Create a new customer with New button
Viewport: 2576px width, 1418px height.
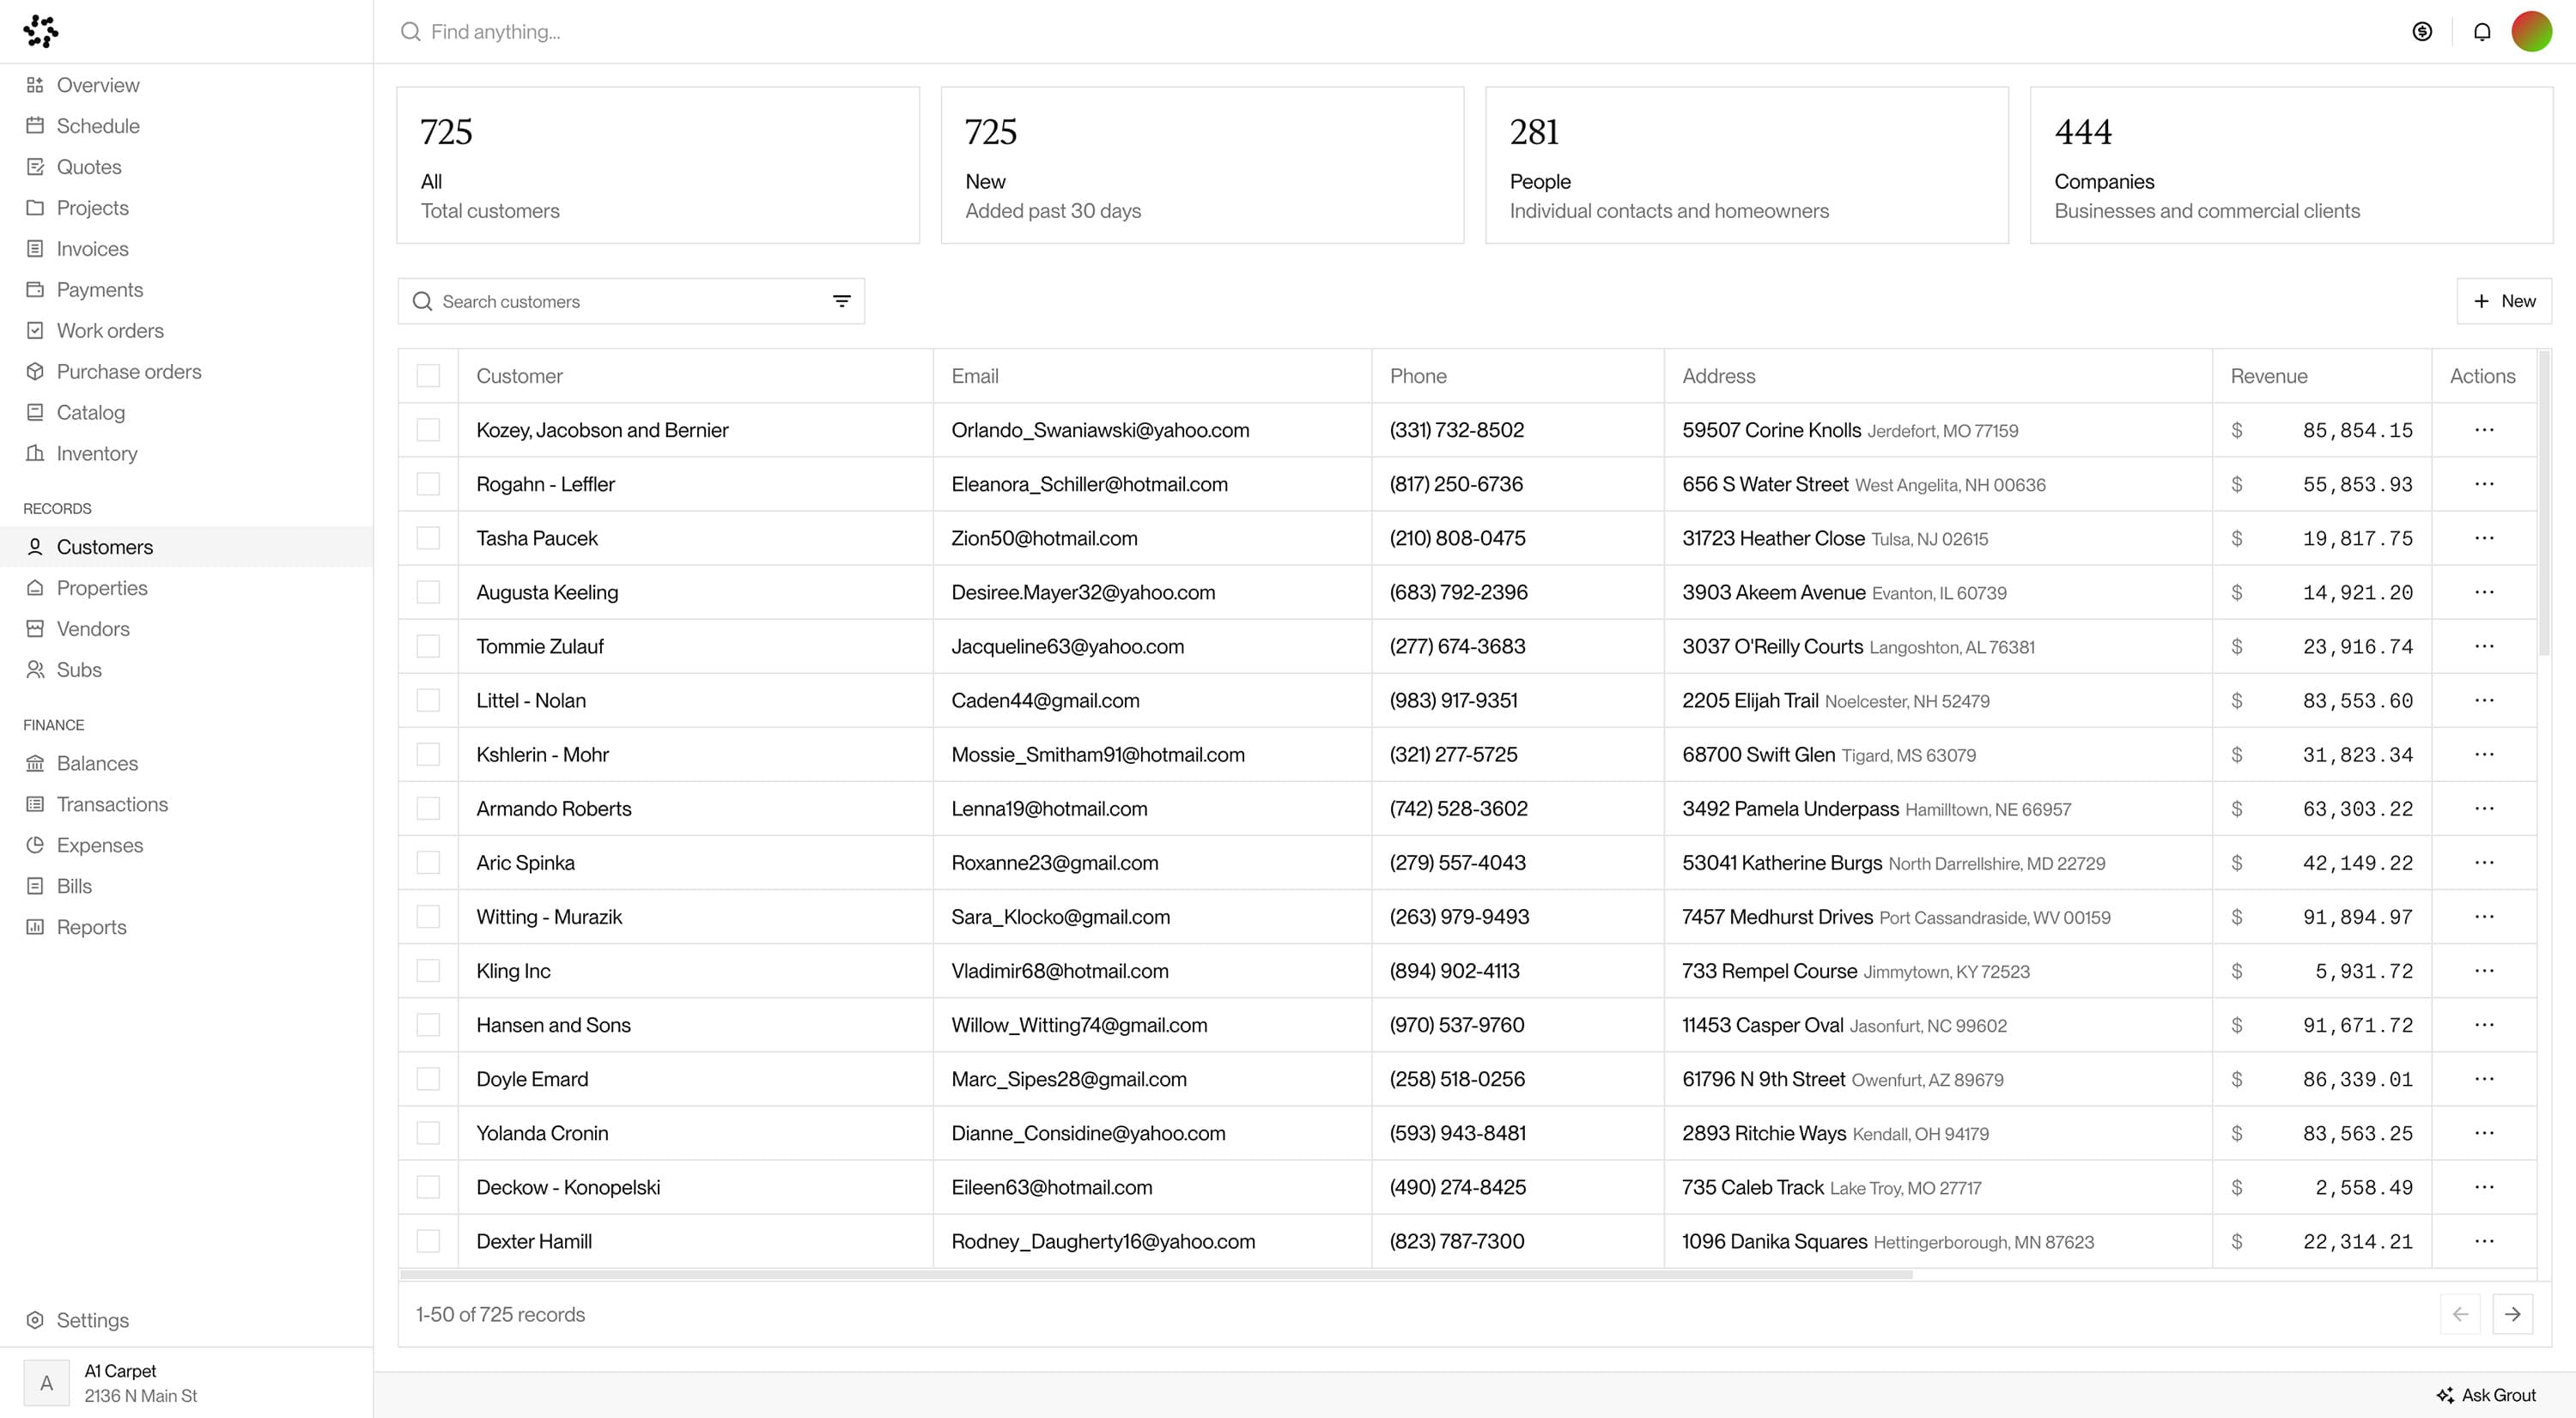pyautogui.click(x=2504, y=300)
